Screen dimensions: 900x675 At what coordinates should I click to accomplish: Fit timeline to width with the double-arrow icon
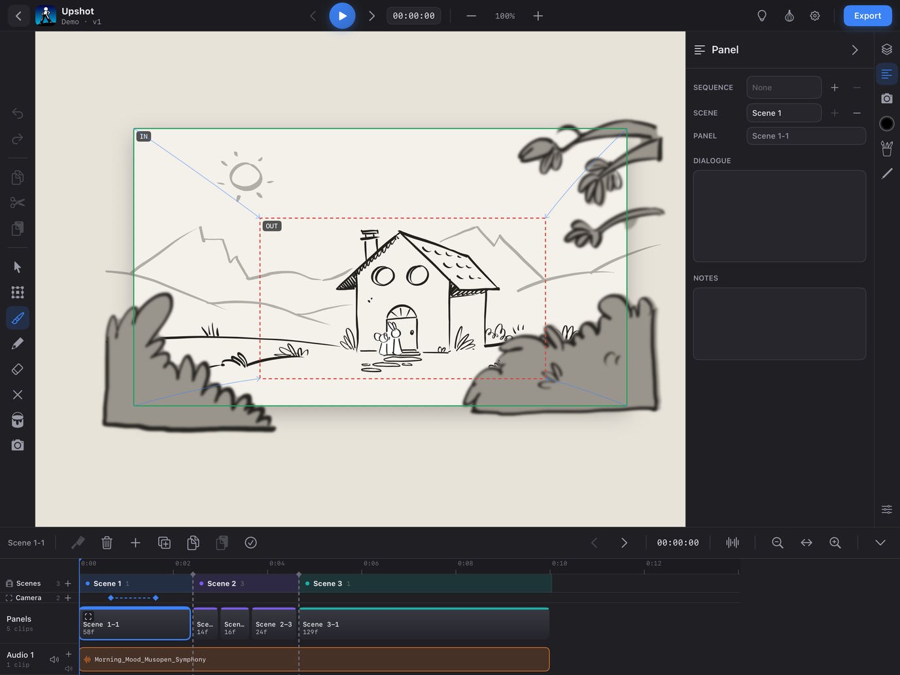[x=806, y=543]
